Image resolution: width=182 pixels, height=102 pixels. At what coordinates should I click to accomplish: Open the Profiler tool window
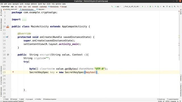(x=38, y=99)
